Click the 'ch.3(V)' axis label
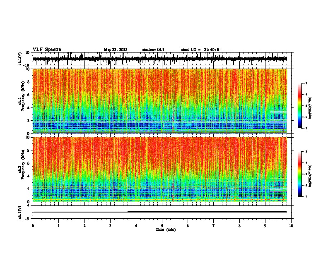The width and height of the screenshot is (328, 253). click(x=20, y=212)
